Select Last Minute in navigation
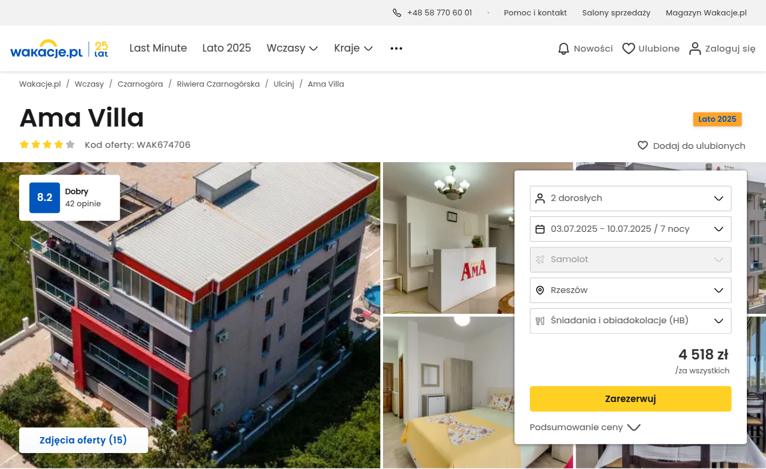Screen dimensions: 766x469 158,48
